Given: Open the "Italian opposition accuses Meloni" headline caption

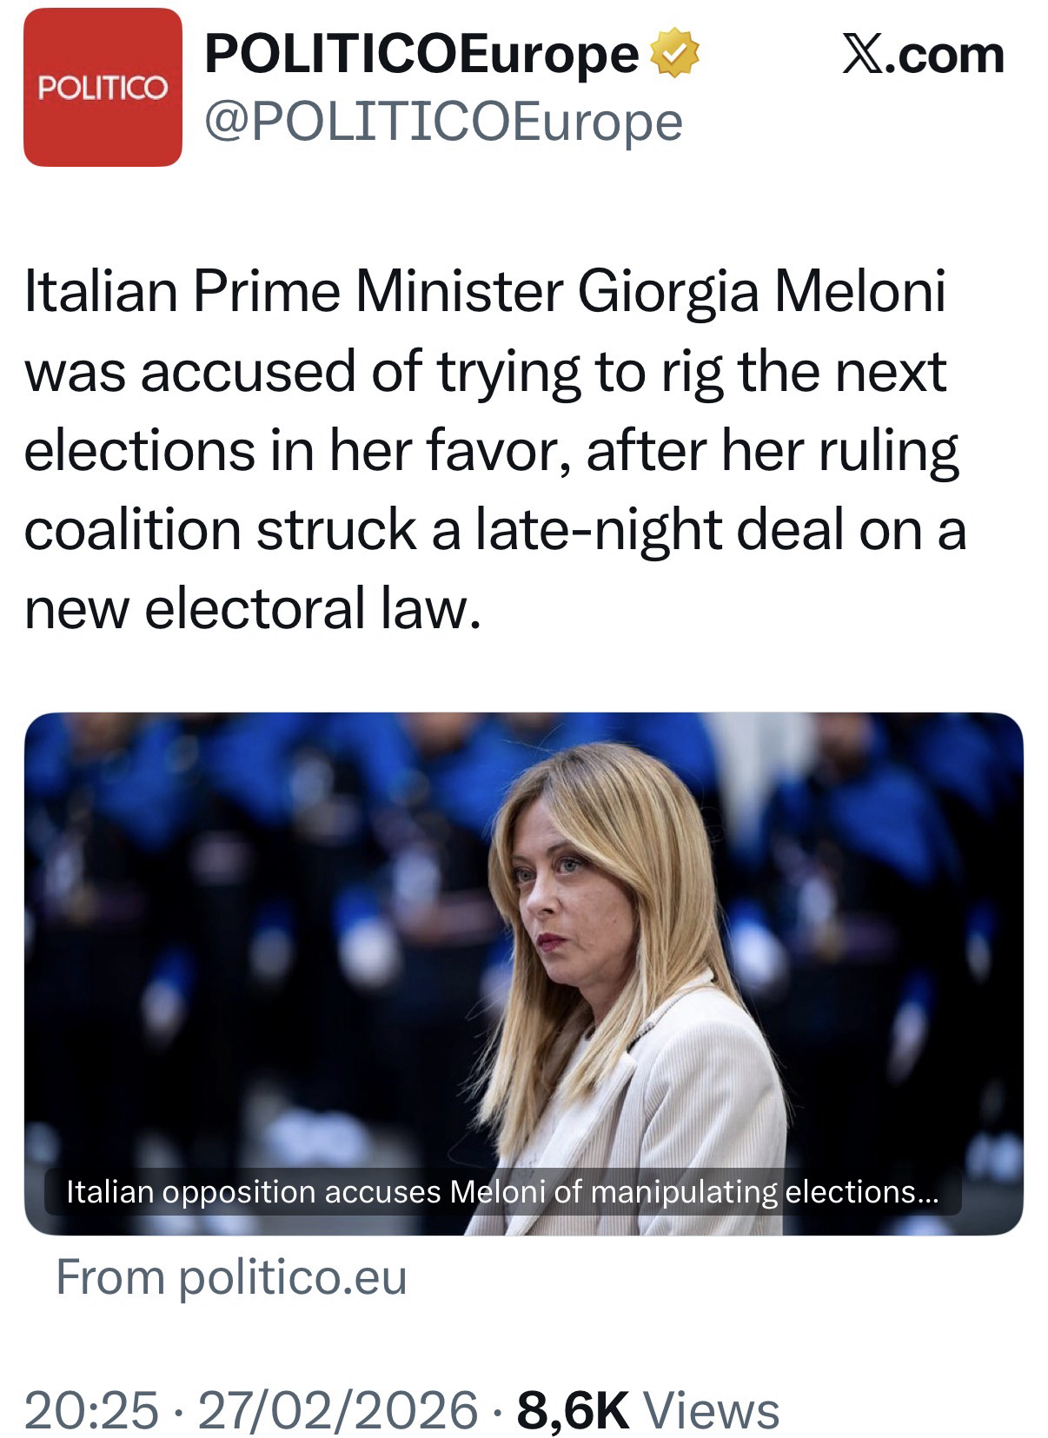Looking at the screenshot, I should pos(502,1191).
